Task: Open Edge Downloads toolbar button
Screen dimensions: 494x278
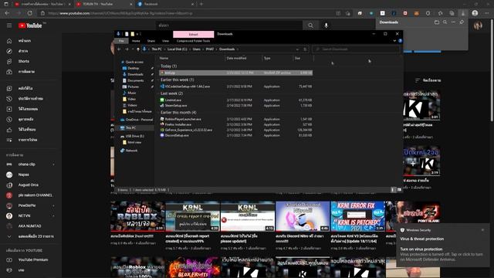Action: click(x=463, y=13)
